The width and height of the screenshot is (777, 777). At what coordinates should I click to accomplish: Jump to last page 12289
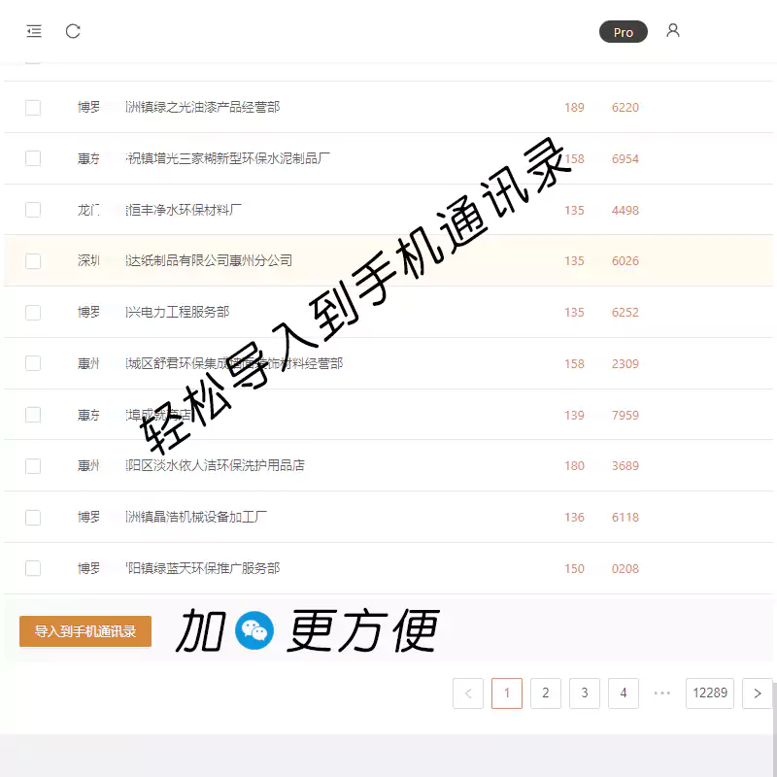point(709,693)
